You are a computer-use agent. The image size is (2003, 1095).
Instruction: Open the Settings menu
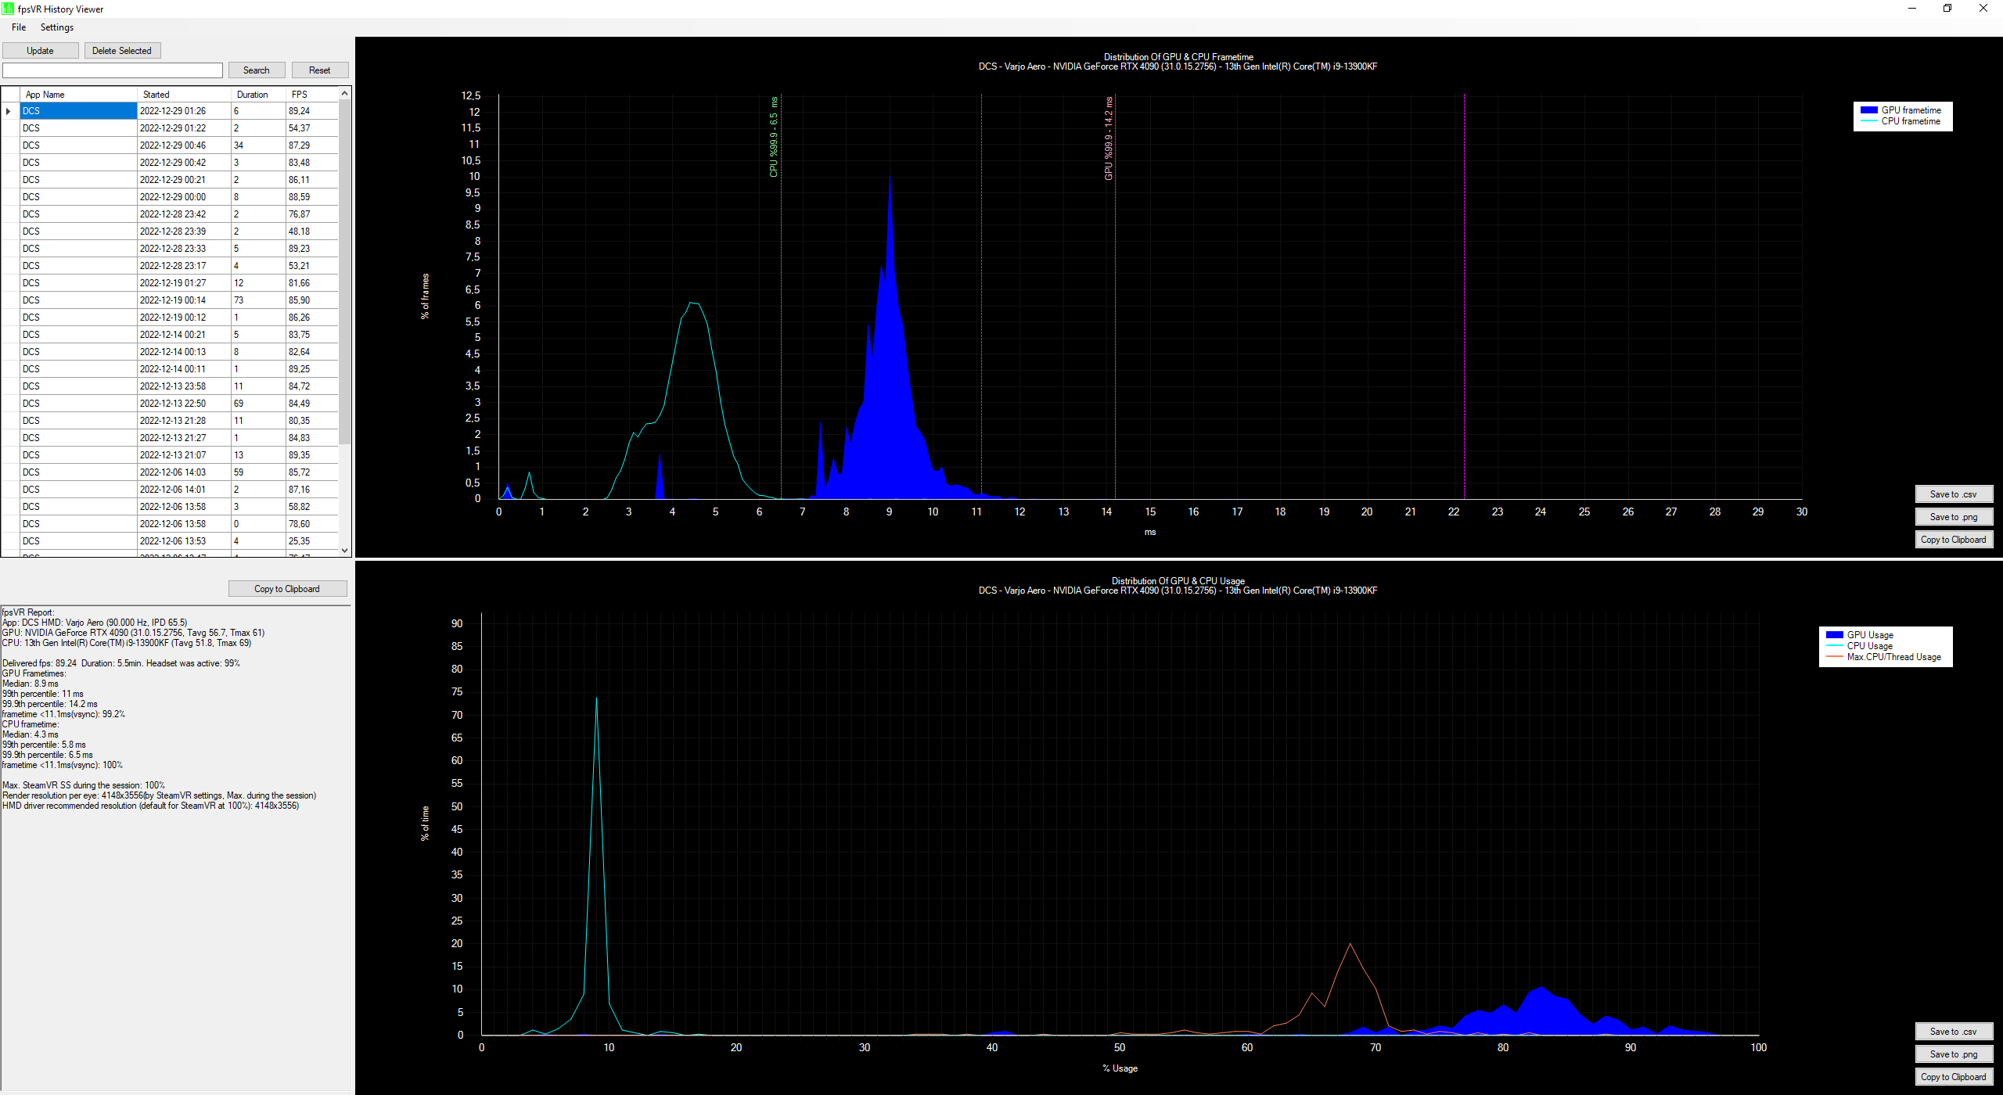point(57,27)
